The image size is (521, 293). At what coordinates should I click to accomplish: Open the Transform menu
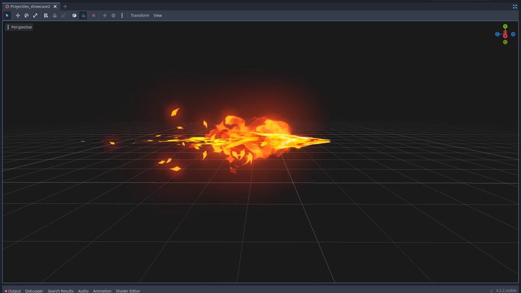tap(140, 15)
